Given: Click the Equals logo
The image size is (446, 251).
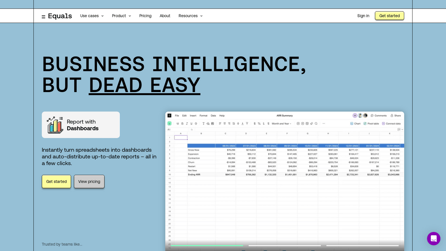Looking at the screenshot, I should click(x=57, y=16).
